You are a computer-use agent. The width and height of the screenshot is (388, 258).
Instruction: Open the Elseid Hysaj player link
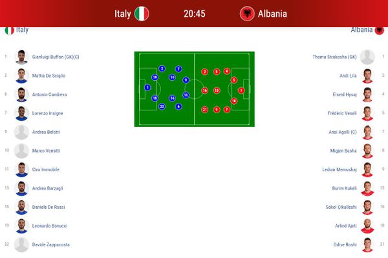(345, 94)
